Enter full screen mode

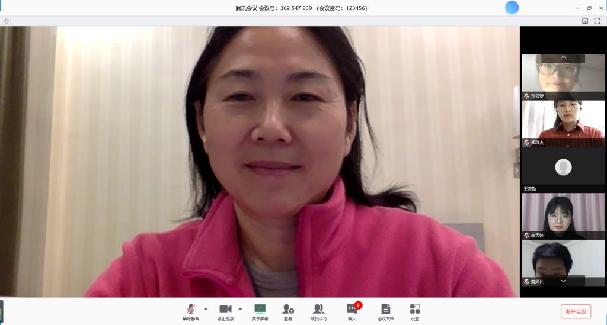[598, 21]
